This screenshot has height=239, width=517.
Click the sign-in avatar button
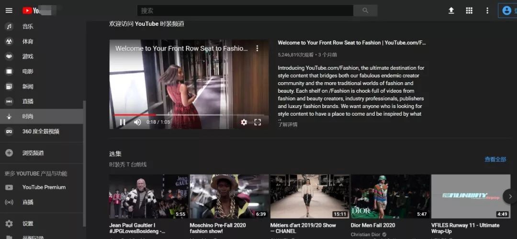coord(507,11)
